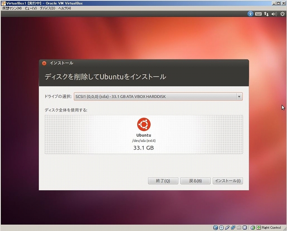Close the VirtualBox window

(x=283, y=3)
